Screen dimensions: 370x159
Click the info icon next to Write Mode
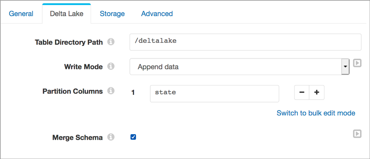tap(111, 66)
